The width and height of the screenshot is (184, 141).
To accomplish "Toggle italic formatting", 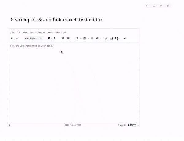I will [54, 38].
